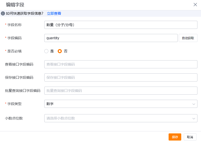
Task: Open the 小数点位数 dropdown
Action: click(x=121, y=118)
